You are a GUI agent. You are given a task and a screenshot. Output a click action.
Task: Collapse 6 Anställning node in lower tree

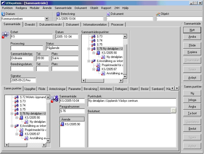[x=12, y=126]
